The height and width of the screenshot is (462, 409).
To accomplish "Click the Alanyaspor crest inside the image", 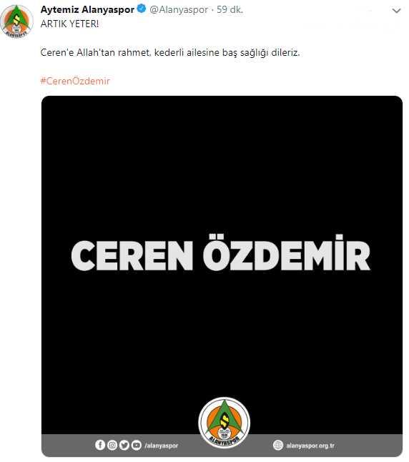I will coord(225,423).
